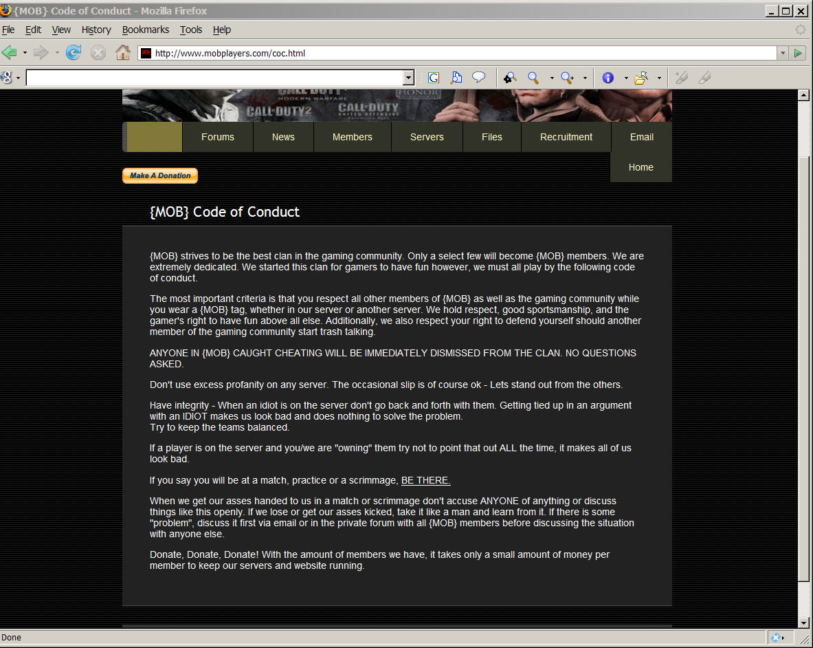Expand the Google toolbar search box dropdown
Viewport: 813px width, 648px height.
tap(409, 78)
